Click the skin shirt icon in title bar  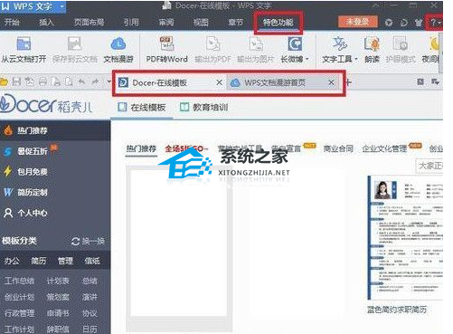click(419, 23)
